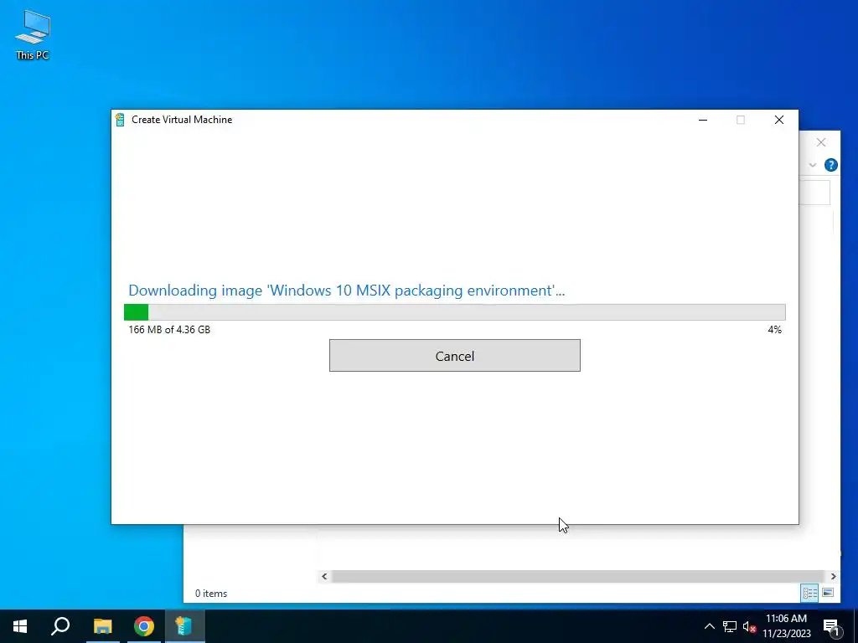858x643 pixels.
Task: Switch background window to large icons view
Action: pos(828,593)
